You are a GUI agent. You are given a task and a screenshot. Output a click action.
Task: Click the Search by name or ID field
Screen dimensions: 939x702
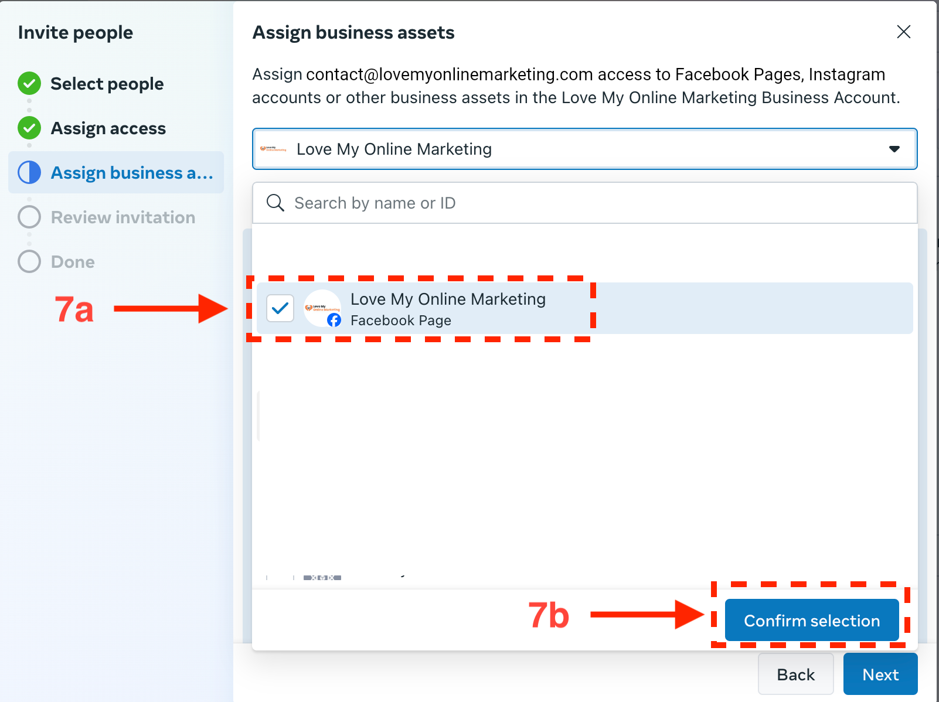point(528,203)
